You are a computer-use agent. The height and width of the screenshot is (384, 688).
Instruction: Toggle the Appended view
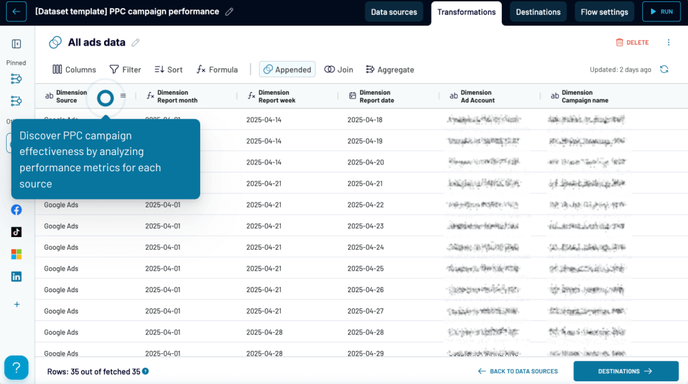pyautogui.click(x=287, y=69)
